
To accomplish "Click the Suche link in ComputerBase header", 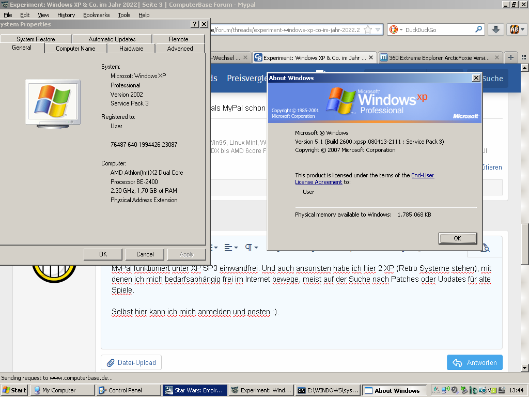I will point(492,79).
